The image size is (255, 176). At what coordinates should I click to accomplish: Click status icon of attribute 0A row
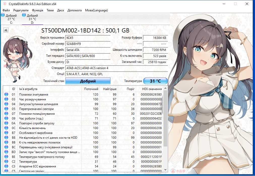(6, 123)
